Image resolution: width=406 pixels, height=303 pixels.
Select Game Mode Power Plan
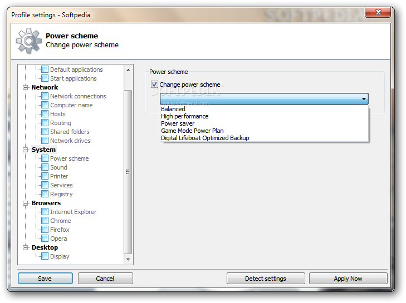coord(265,131)
